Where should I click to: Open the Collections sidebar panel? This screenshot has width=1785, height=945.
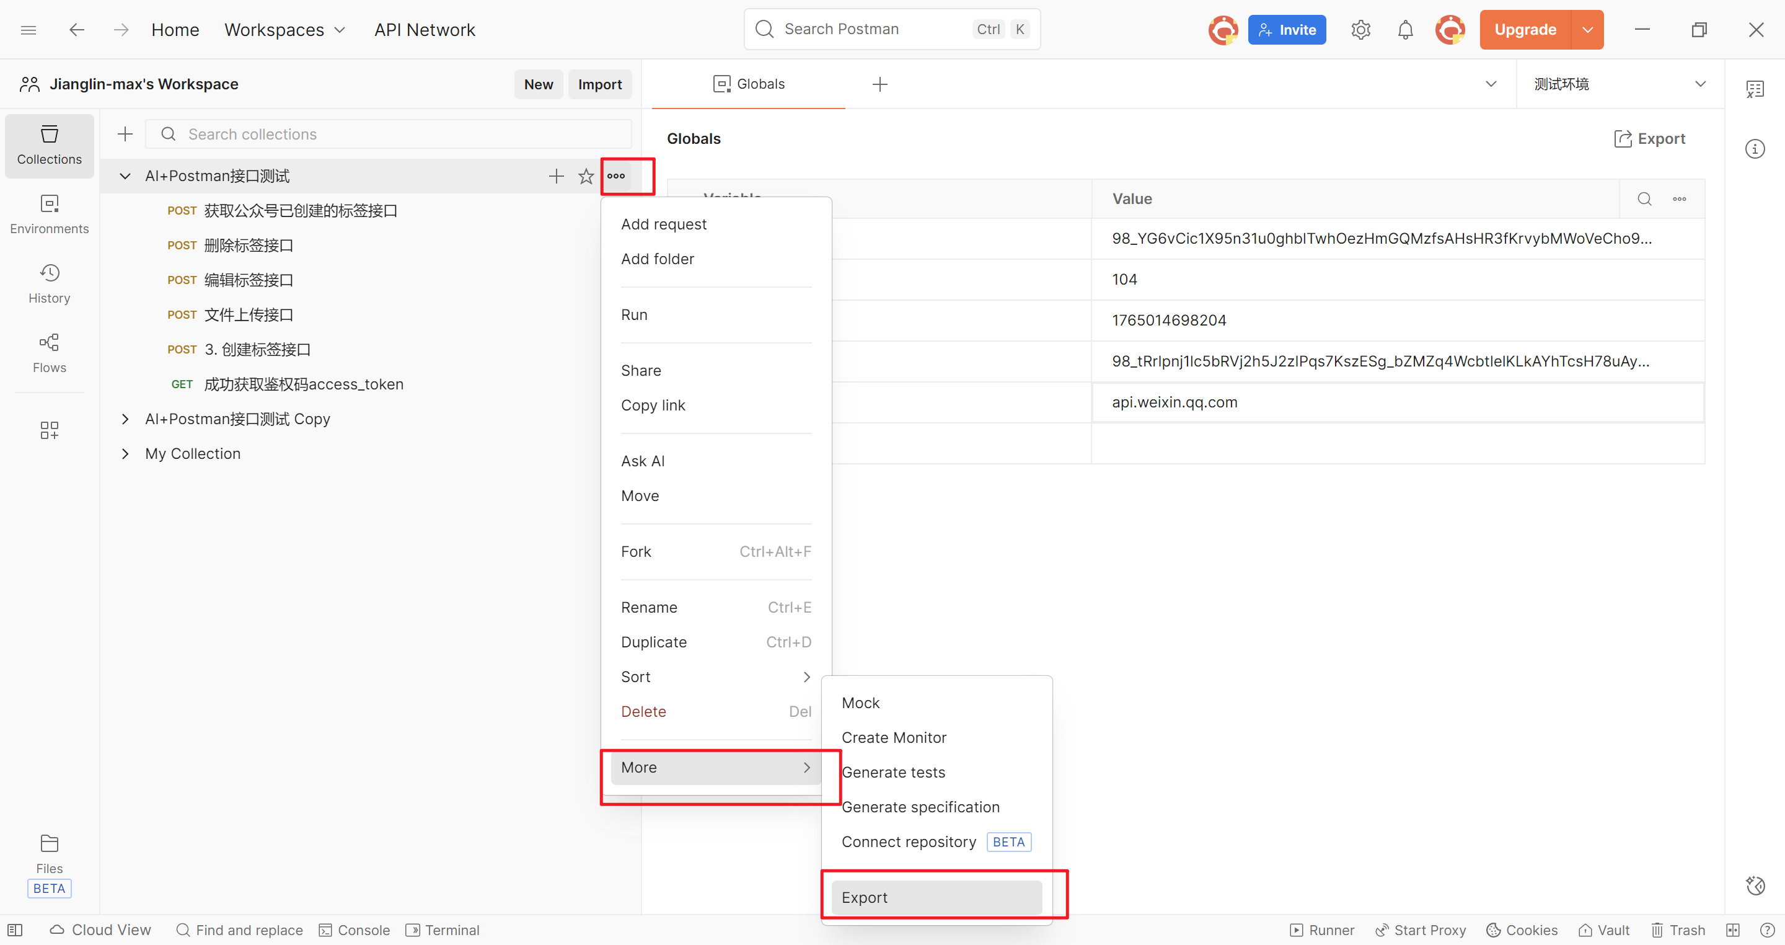(49, 146)
